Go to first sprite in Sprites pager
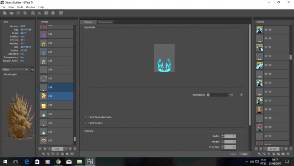 256,149
